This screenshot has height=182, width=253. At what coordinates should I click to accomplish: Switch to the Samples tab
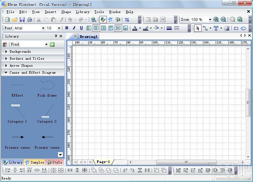34,162
